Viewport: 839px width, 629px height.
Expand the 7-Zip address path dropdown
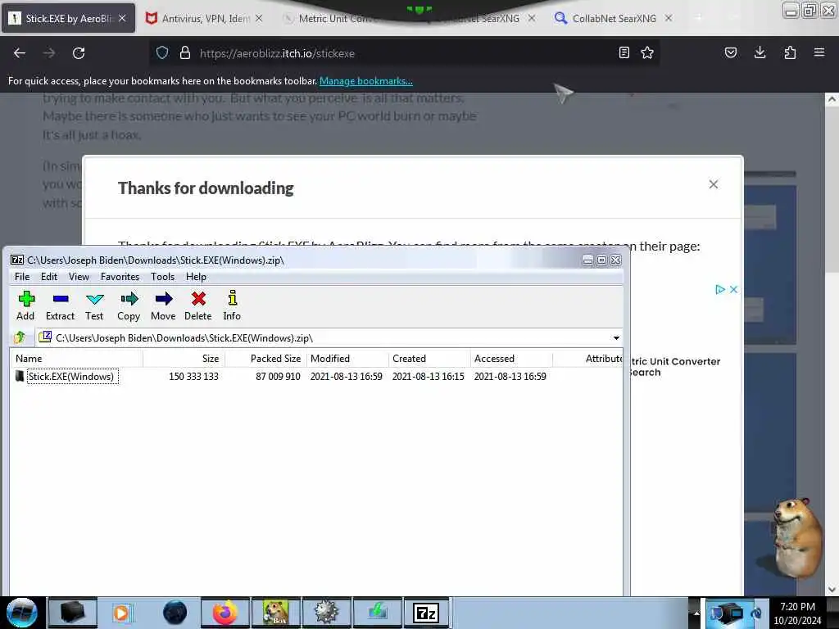[616, 338]
